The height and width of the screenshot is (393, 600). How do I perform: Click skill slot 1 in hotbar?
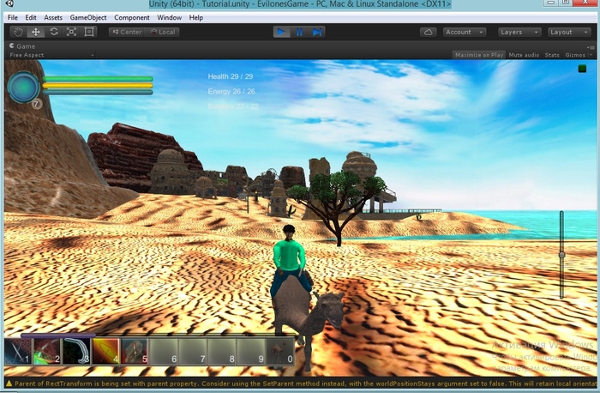(18, 352)
